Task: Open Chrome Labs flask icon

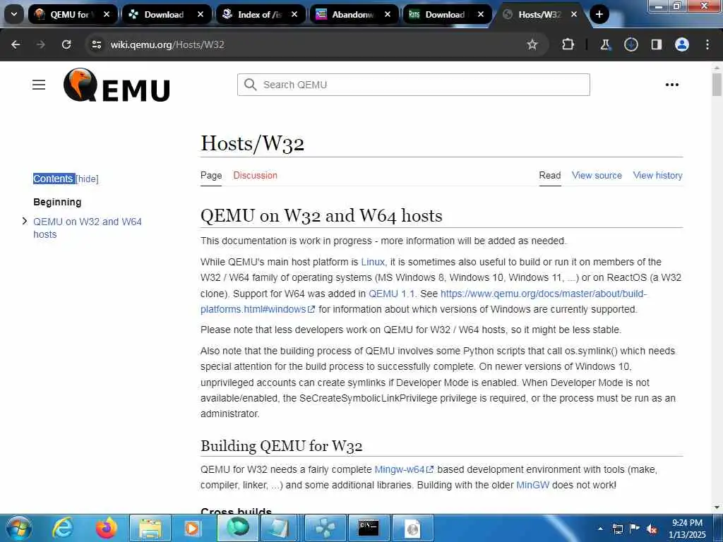Action: pyautogui.click(x=605, y=44)
